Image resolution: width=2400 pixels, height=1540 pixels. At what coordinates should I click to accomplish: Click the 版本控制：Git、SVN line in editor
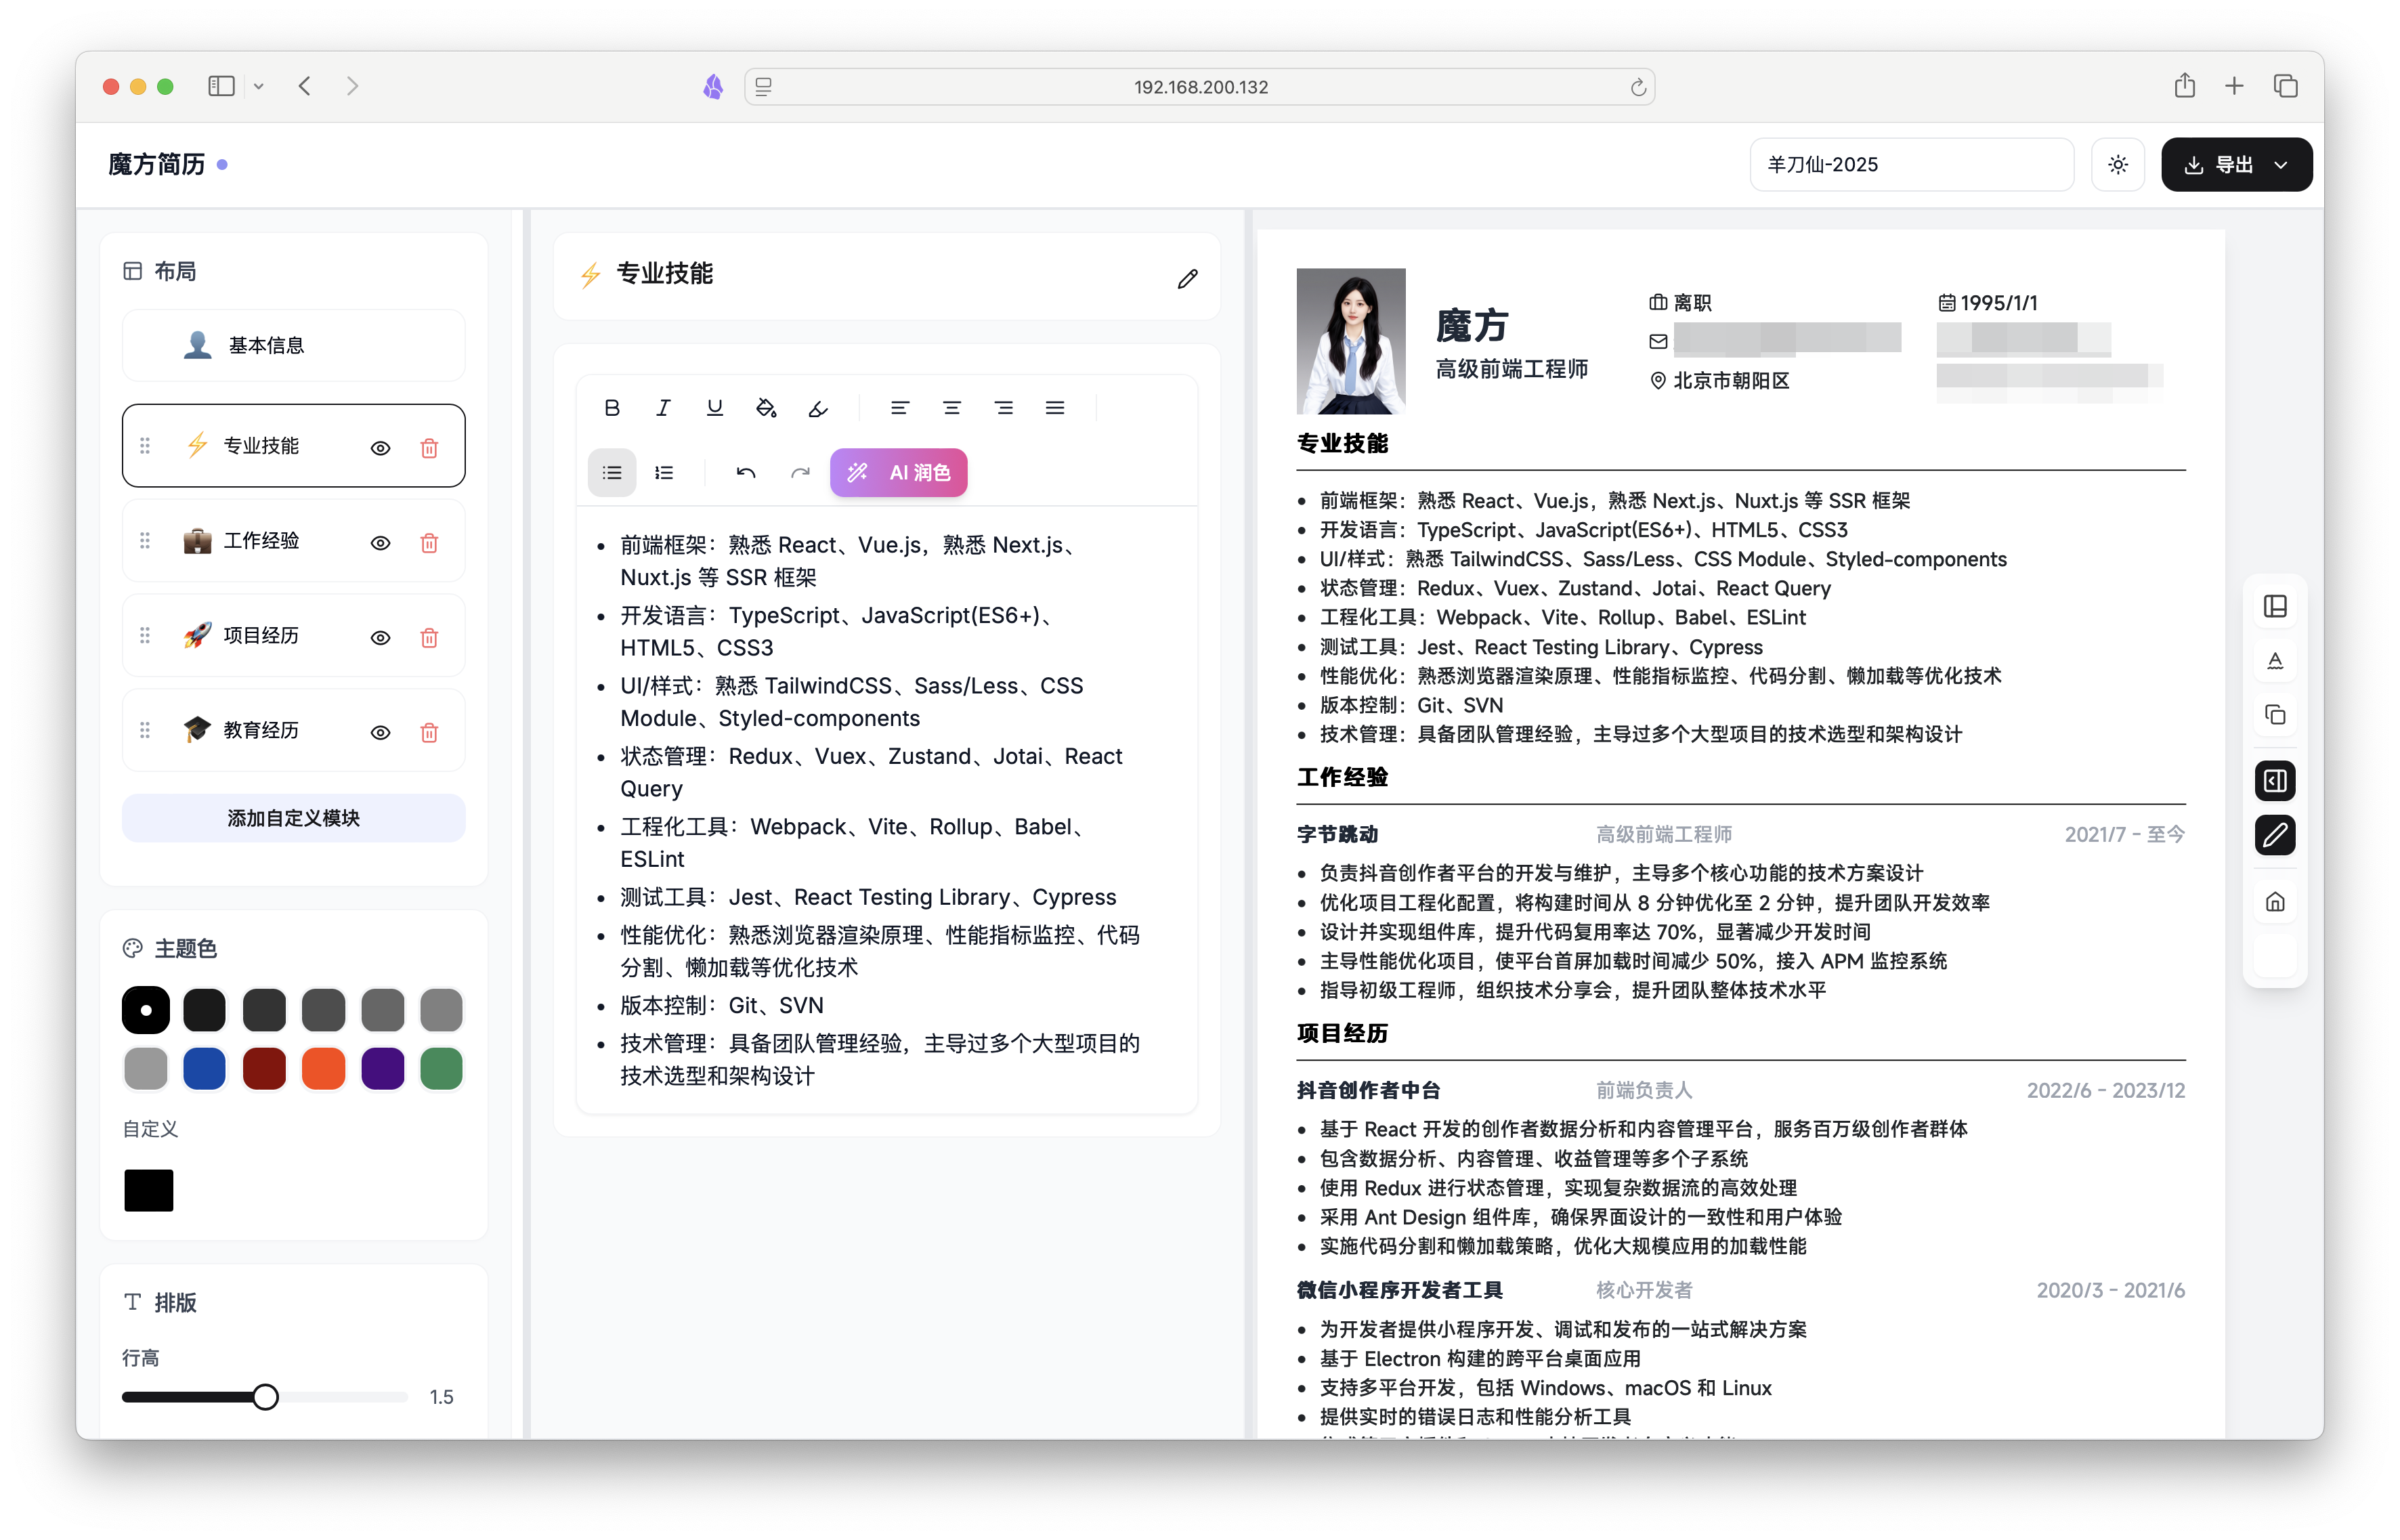(x=722, y=1005)
